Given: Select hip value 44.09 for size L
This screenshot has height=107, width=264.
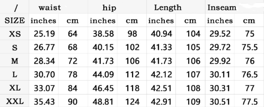Looking at the screenshot, I should (x=103, y=74).
